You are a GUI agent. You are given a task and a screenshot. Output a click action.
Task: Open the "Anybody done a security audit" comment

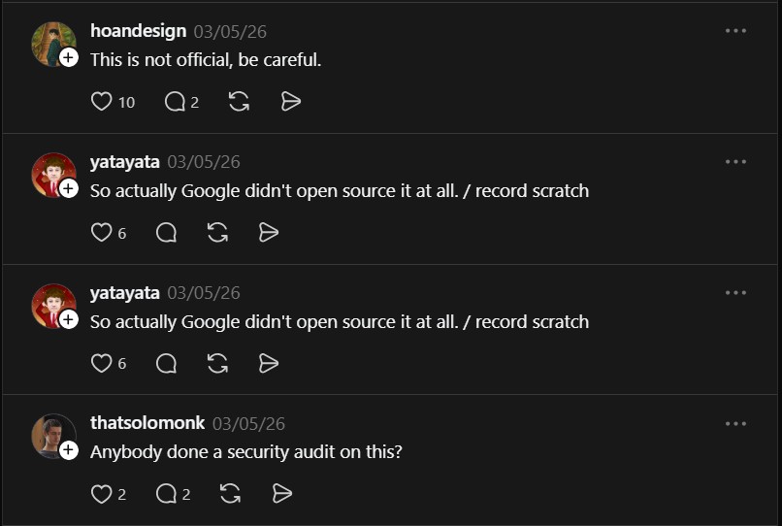coord(246,452)
